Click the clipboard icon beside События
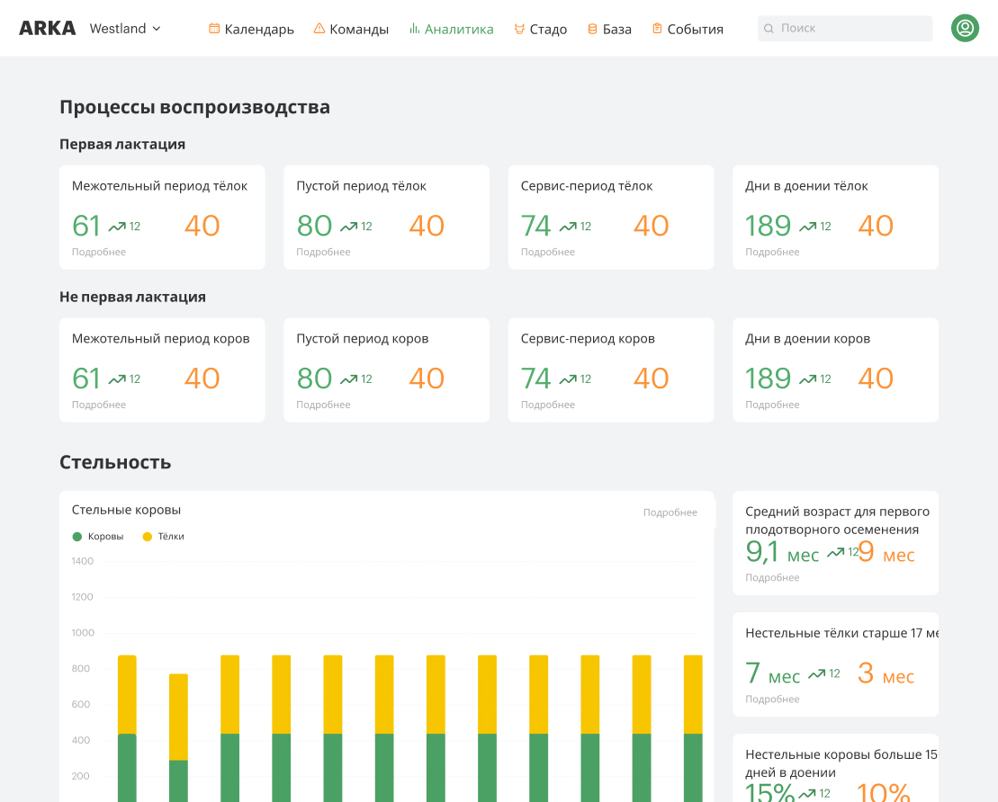 pyautogui.click(x=657, y=29)
